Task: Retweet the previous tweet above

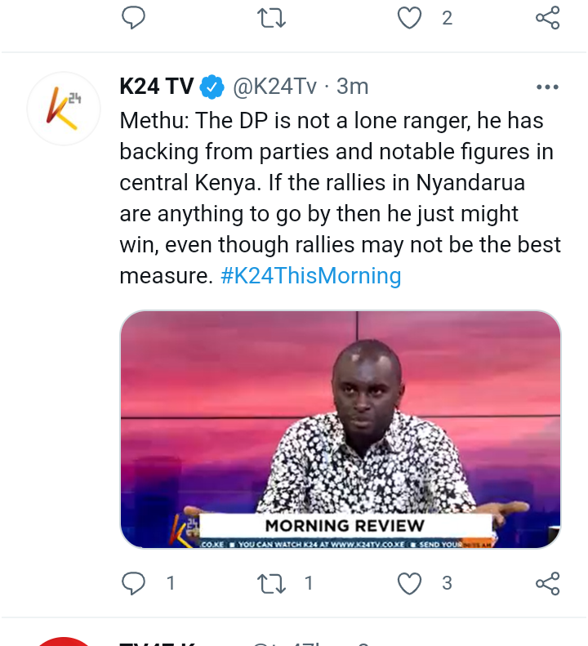Action: pyautogui.click(x=271, y=18)
